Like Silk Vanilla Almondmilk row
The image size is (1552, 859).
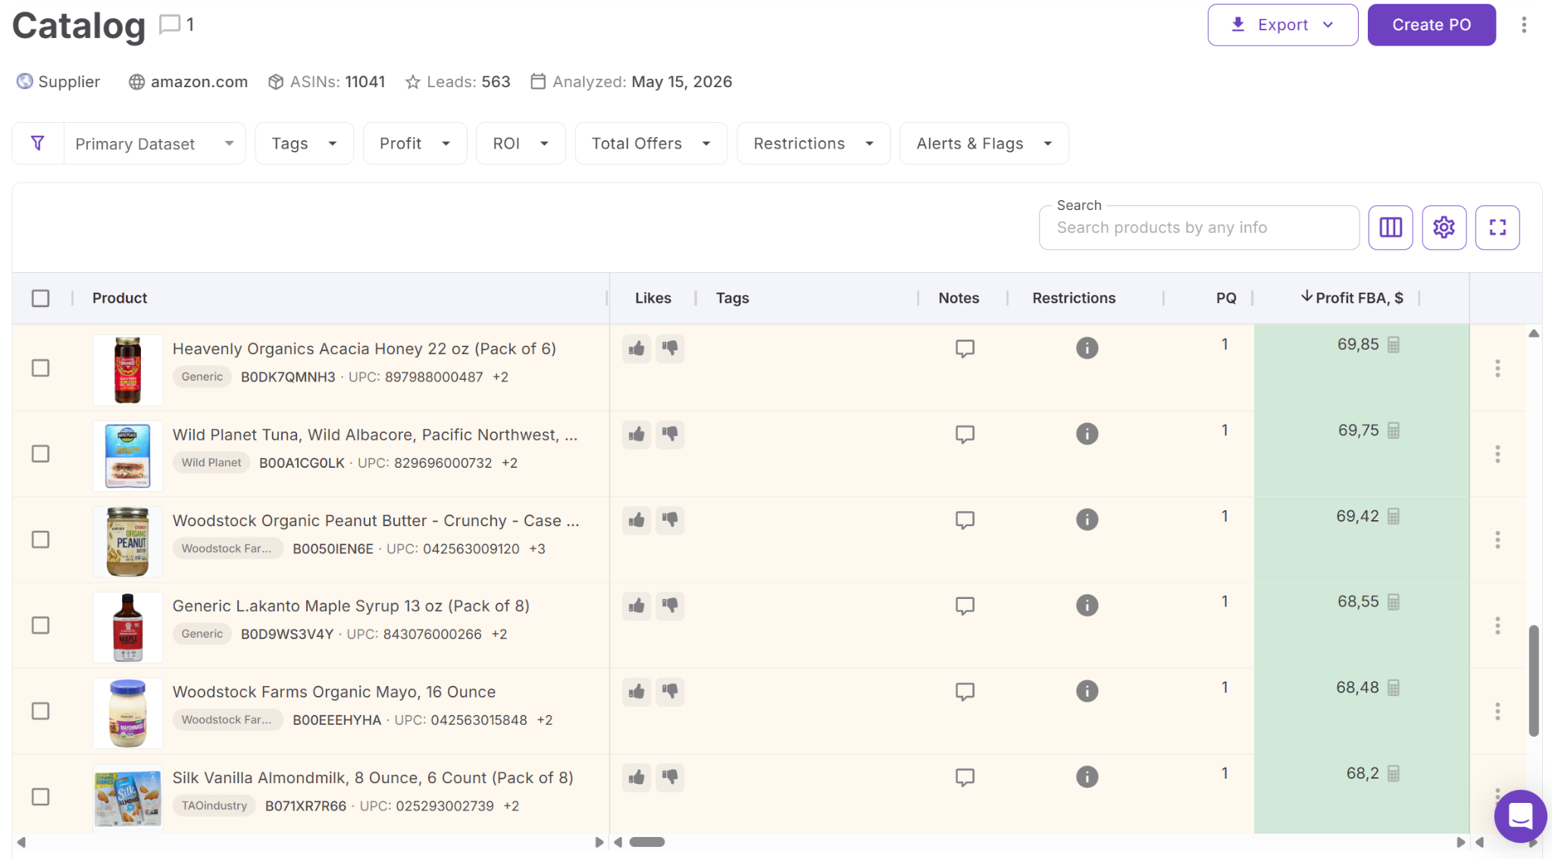[x=637, y=777]
